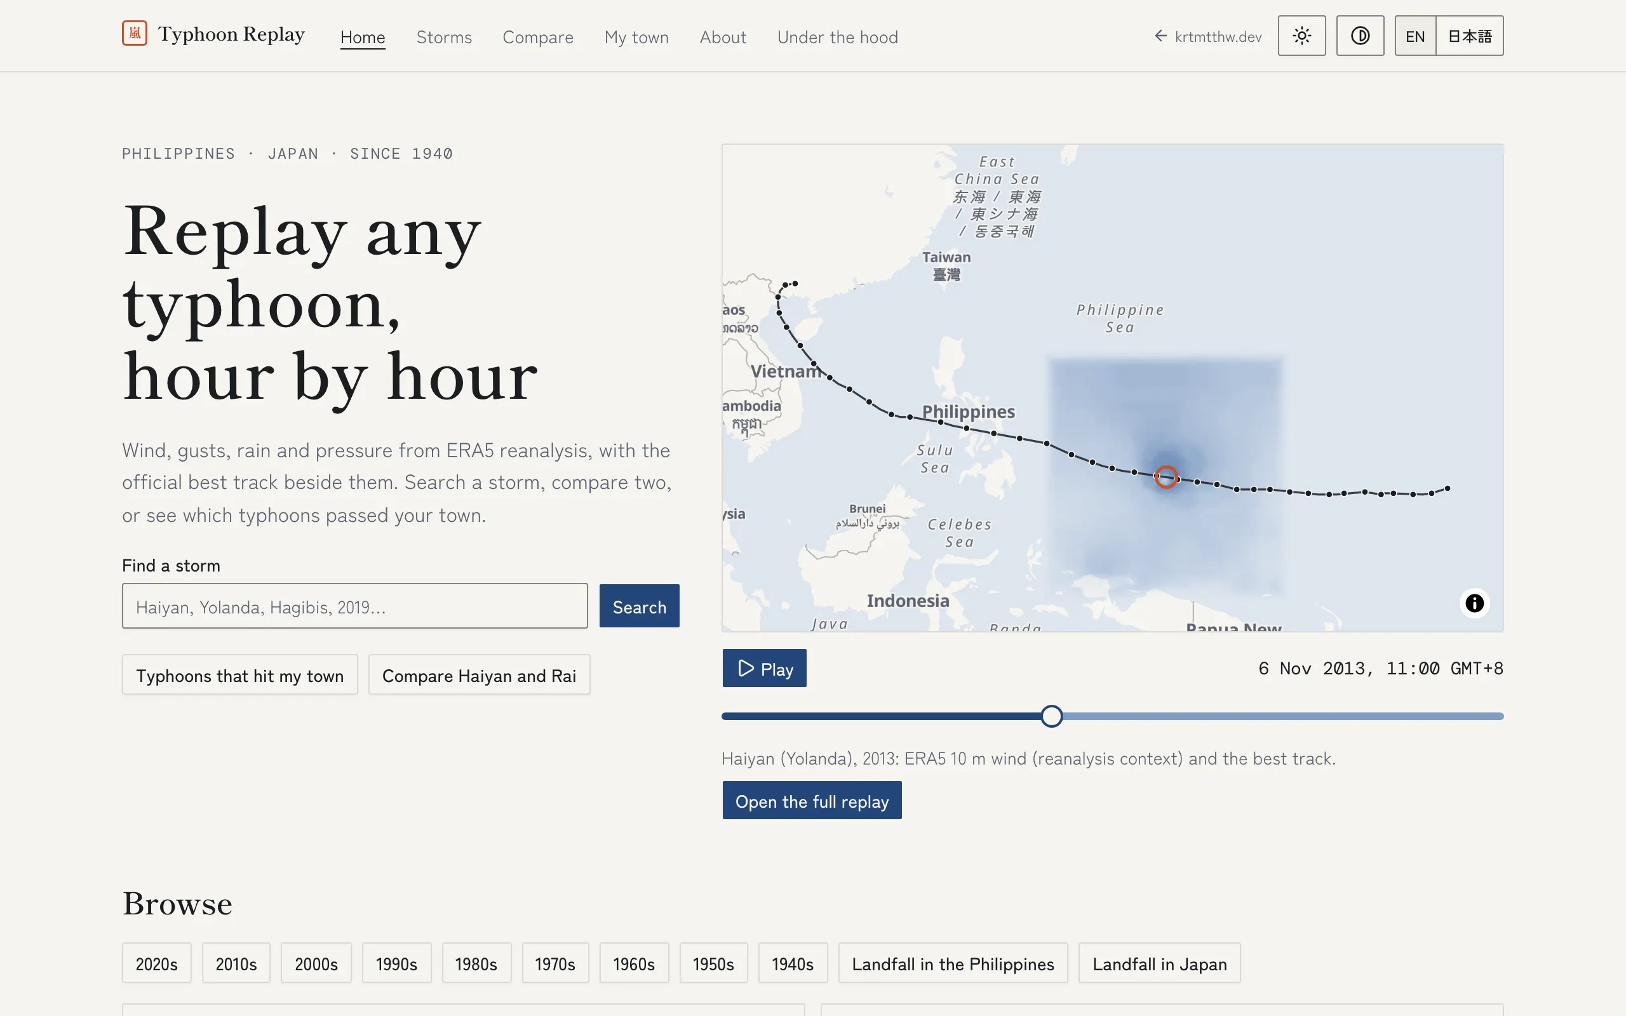
Task: Switch language to EN
Action: 1415,36
